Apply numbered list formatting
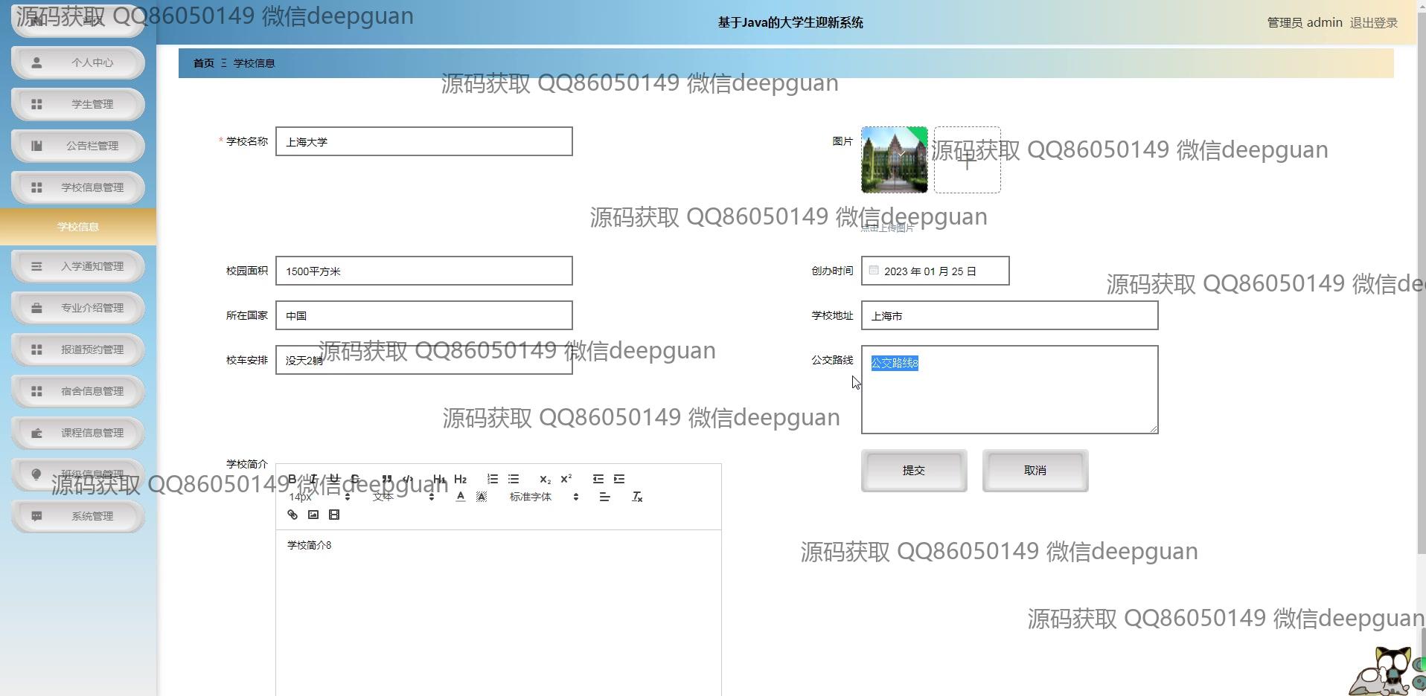1426x696 pixels. (493, 479)
